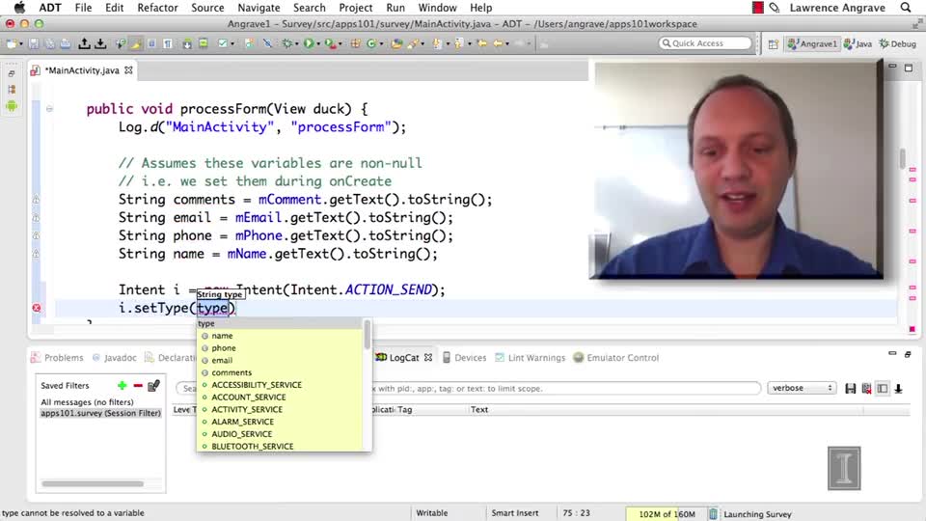Image resolution: width=926 pixels, height=521 pixels.
Task: Open the Source menu
Action: [207, 8]
